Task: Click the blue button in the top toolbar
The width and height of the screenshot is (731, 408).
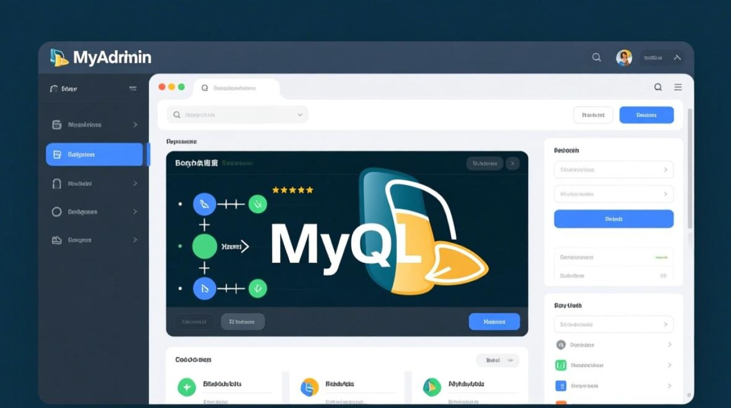Action: pyautogui.click(x=646, y=115)
